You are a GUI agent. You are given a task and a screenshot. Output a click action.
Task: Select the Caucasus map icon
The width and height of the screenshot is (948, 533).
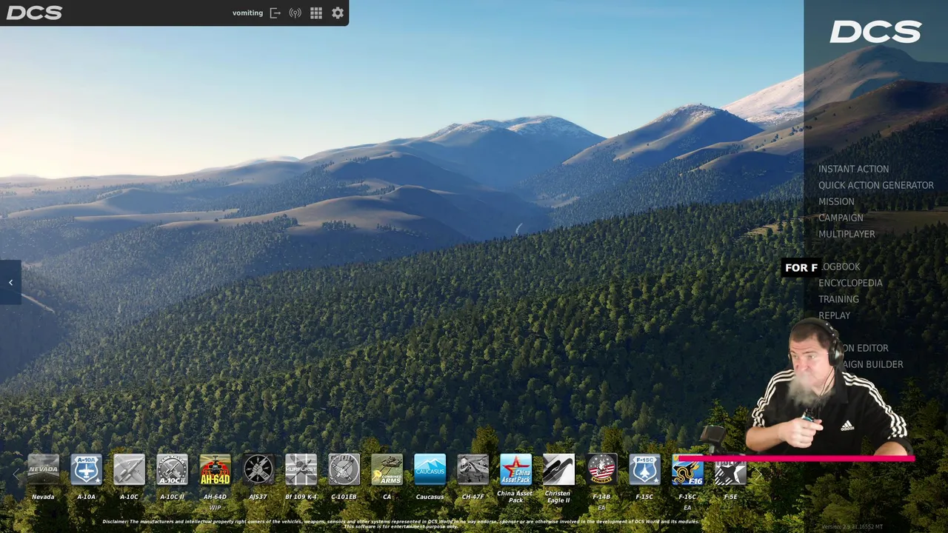pos(430,469)
